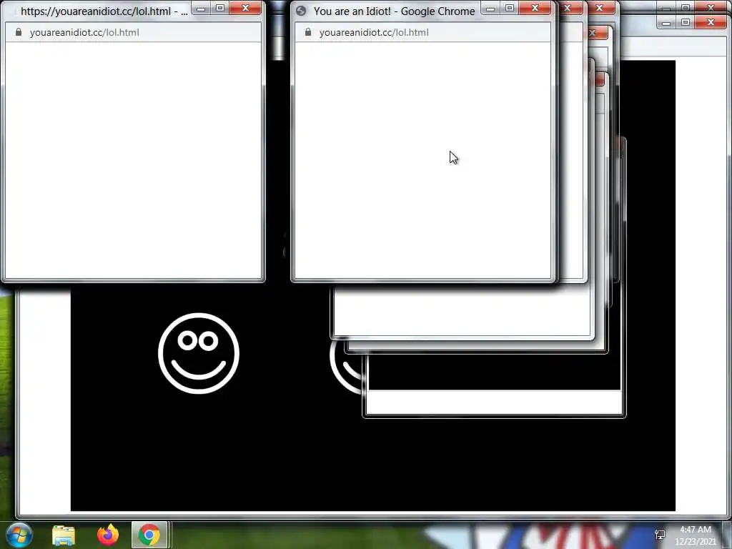Click the smiley face in background page
Image resolution: width=732 pixels, height=549 pixels.
click(x=199, y=353)
